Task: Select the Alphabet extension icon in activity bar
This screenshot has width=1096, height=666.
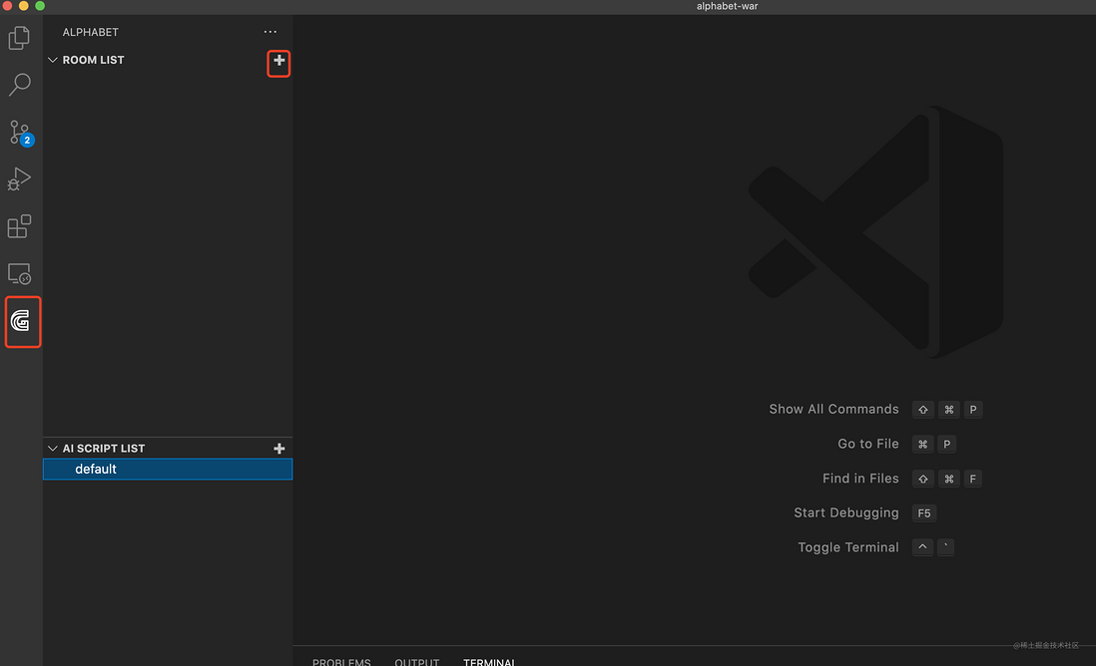Action: pyautogui.click(x=21, y=321)
